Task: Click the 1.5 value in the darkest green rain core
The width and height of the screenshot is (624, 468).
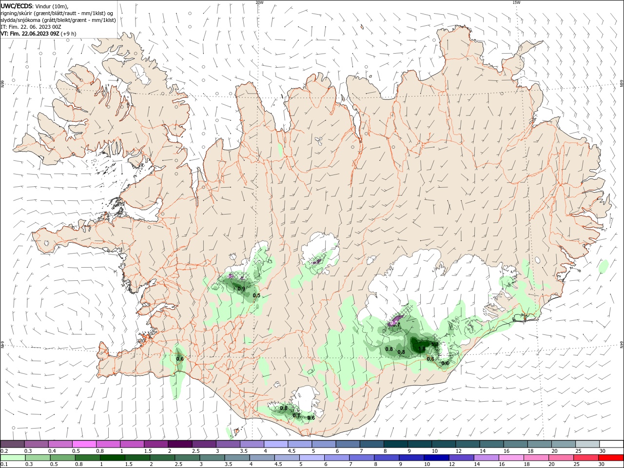Action: click(x=422, y=349)
